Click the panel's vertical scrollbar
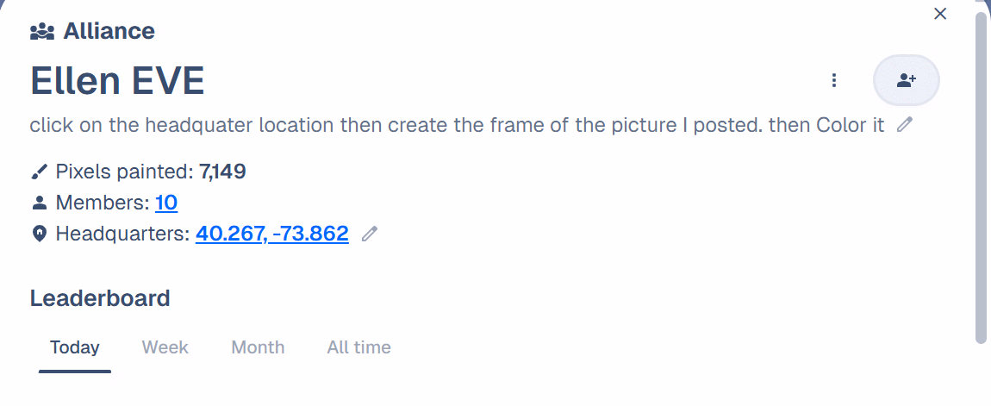This screenshot has width=991, height=406. 981,172
